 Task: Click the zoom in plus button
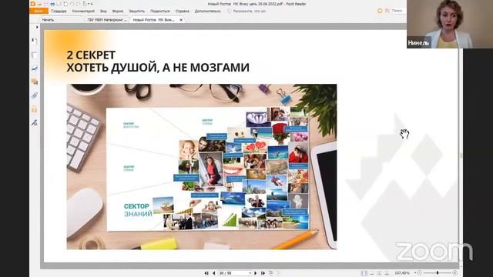tap(455, 273)
